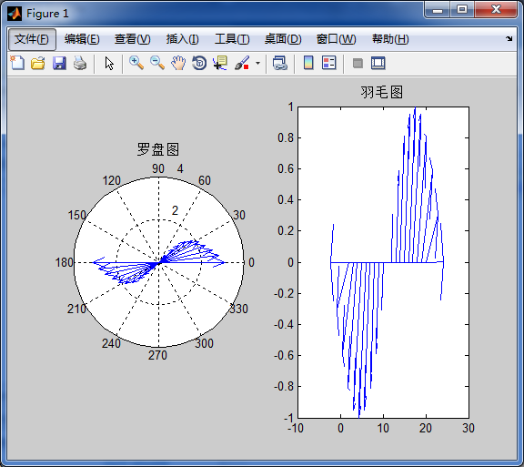Insert a legend using the toolbar icon
524x467 pixels.
pos(329,63)
